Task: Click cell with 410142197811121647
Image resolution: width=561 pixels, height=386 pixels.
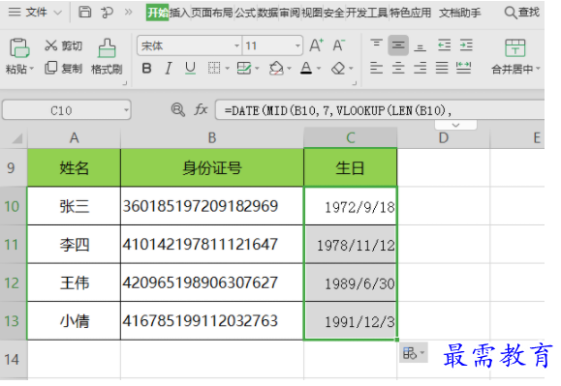Action: click(212, 245)
